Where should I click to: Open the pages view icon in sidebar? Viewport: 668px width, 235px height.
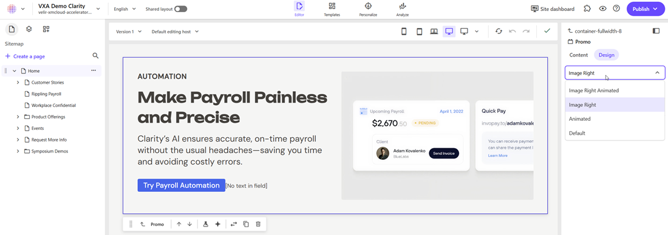point(12,29)
